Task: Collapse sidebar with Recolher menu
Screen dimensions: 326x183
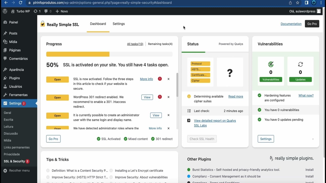Action: pyautogui.click(x=17, y=171)
